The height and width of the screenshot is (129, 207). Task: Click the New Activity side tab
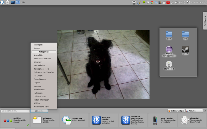205,21
